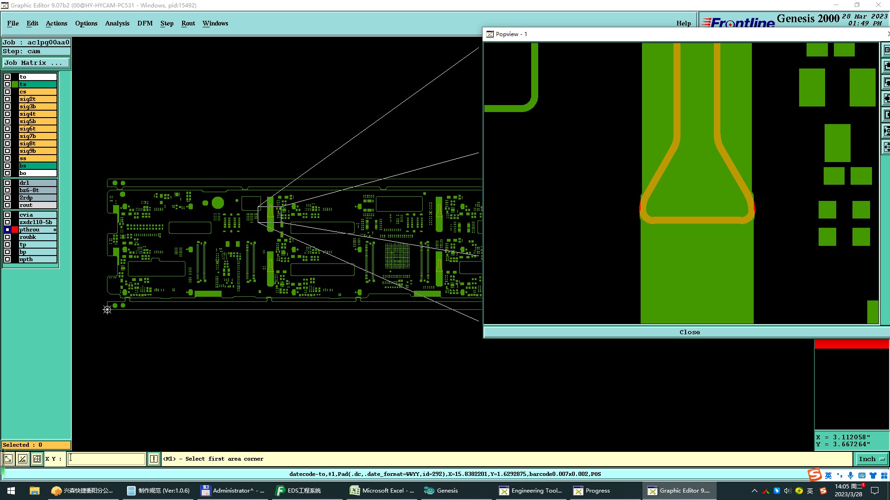
Task: Open the Inch units dropdown
Action: coord(872,459)
